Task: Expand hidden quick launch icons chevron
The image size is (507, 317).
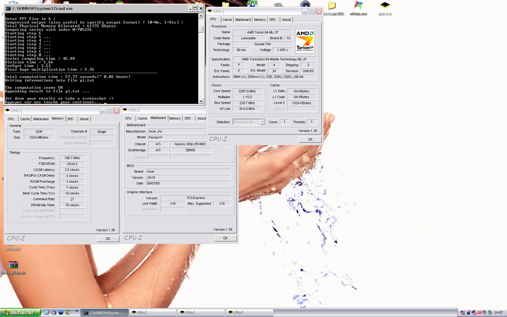Action: click(x=77, y=311)
